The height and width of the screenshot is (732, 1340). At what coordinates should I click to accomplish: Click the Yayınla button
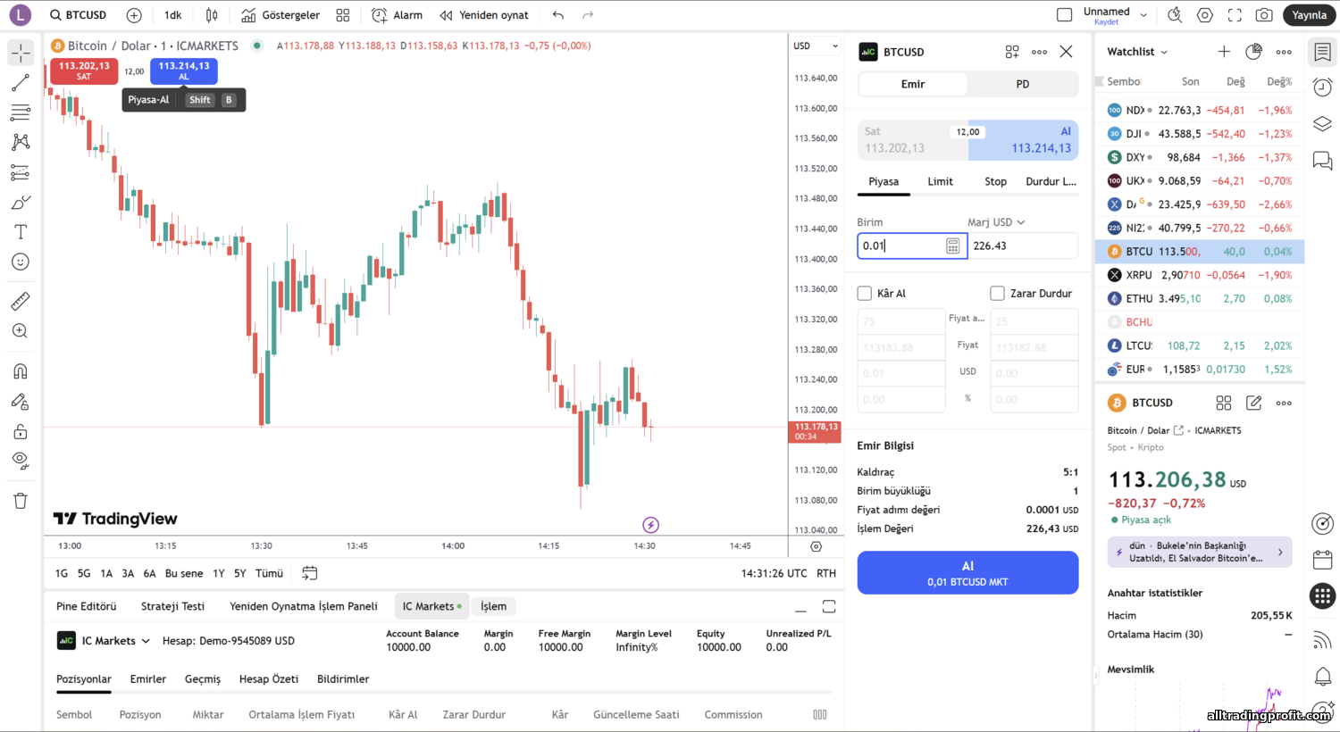[1309, 15]
